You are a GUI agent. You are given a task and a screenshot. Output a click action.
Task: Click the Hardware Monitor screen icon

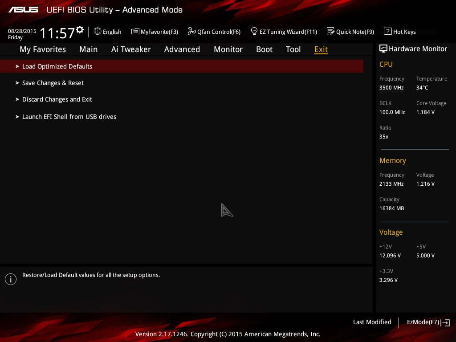click(x=383, y=49)
